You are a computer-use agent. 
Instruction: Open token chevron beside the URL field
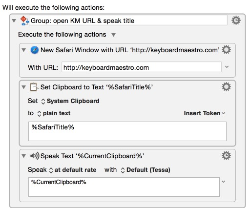[x=227, y=67]
